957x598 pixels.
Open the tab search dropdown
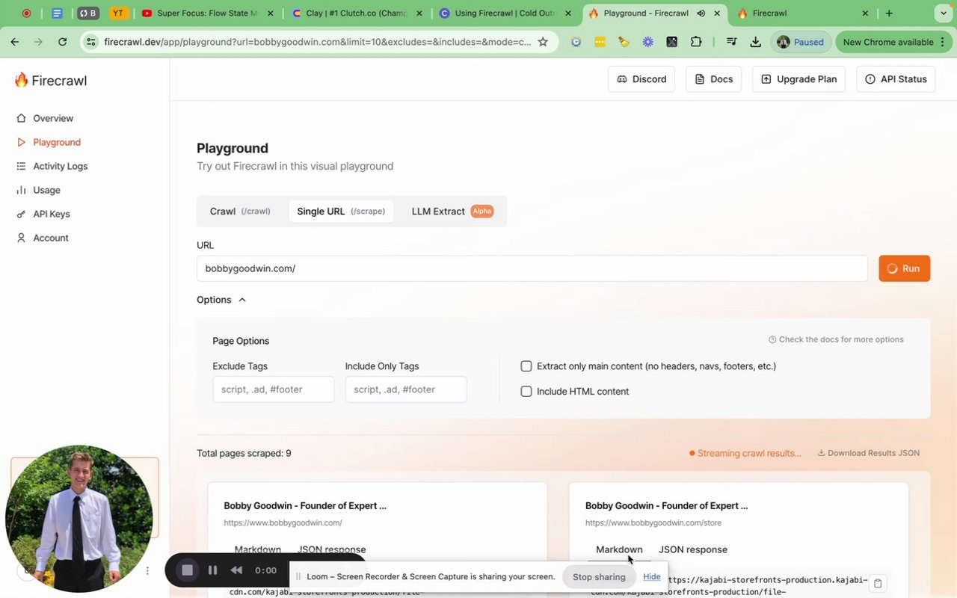click(x=942, y=13)
